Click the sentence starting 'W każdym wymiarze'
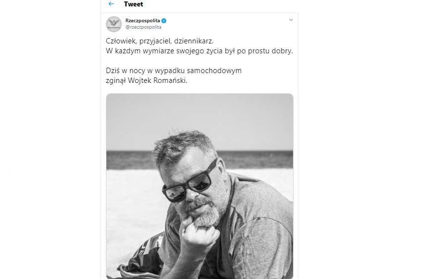 coord(199,51)
